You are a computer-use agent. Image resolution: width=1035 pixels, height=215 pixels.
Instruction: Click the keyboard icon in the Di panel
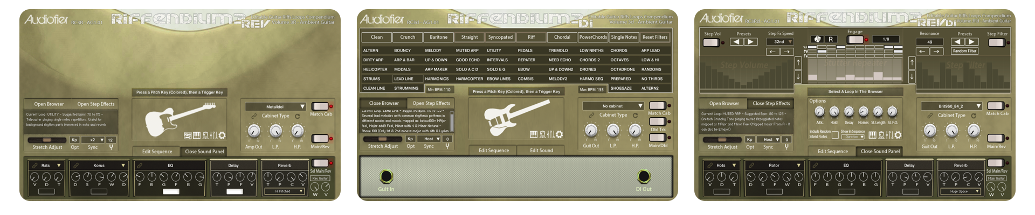(x=534, y=134)
